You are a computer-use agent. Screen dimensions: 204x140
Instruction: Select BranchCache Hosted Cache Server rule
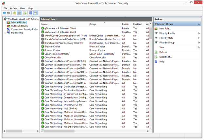[95, 39]
